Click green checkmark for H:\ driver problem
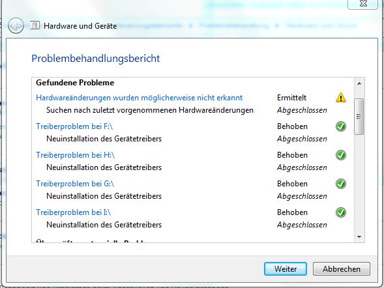Screen dimensions: 384x288 tap(341, 155)
